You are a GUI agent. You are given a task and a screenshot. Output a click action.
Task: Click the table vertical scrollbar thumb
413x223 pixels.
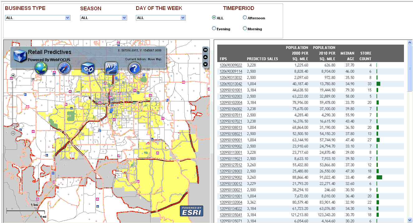tap(410, 68)
